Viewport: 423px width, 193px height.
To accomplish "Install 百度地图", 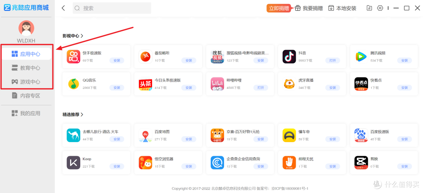I will click(189, 139).
